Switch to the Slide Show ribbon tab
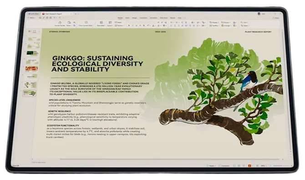Viewport: 305px width, 180px height. tap(164, 18)
